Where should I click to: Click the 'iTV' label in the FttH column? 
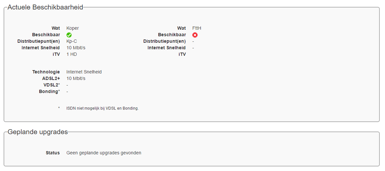pos(182,54)
